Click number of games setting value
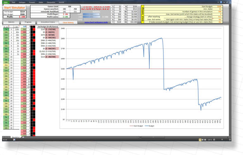 219,12
